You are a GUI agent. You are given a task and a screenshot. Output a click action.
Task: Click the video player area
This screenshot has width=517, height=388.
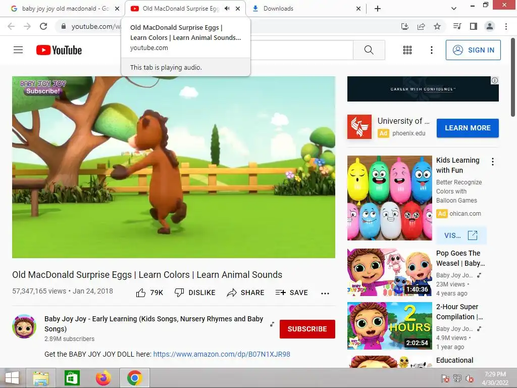coord(174,167)
